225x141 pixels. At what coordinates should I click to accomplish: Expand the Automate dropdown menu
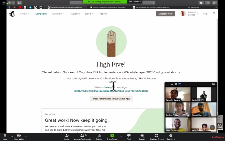tap(58, 14)
